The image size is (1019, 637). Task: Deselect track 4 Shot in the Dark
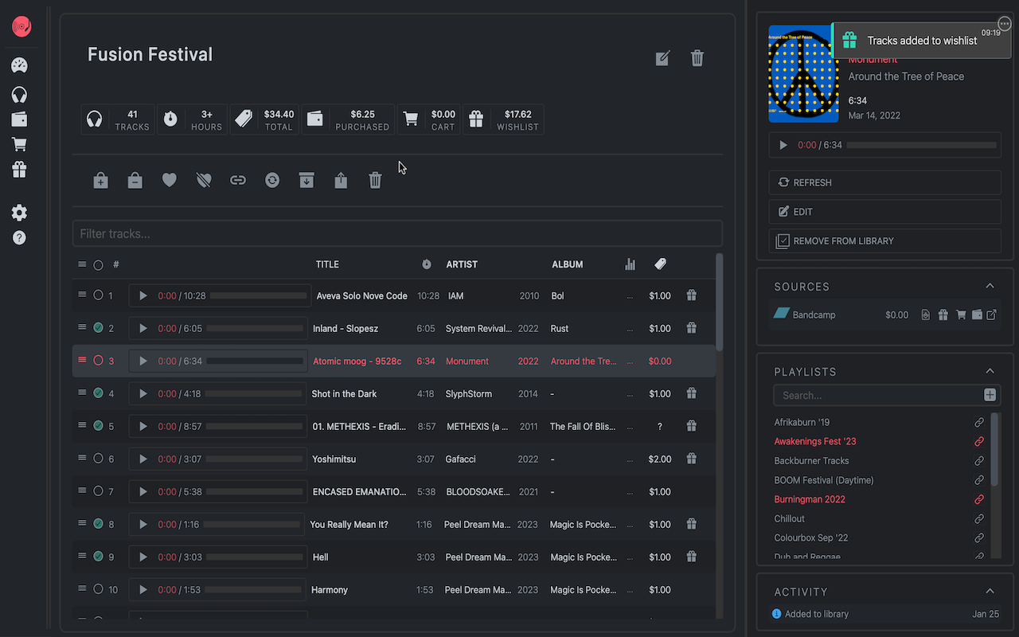[x=98, y=393]
